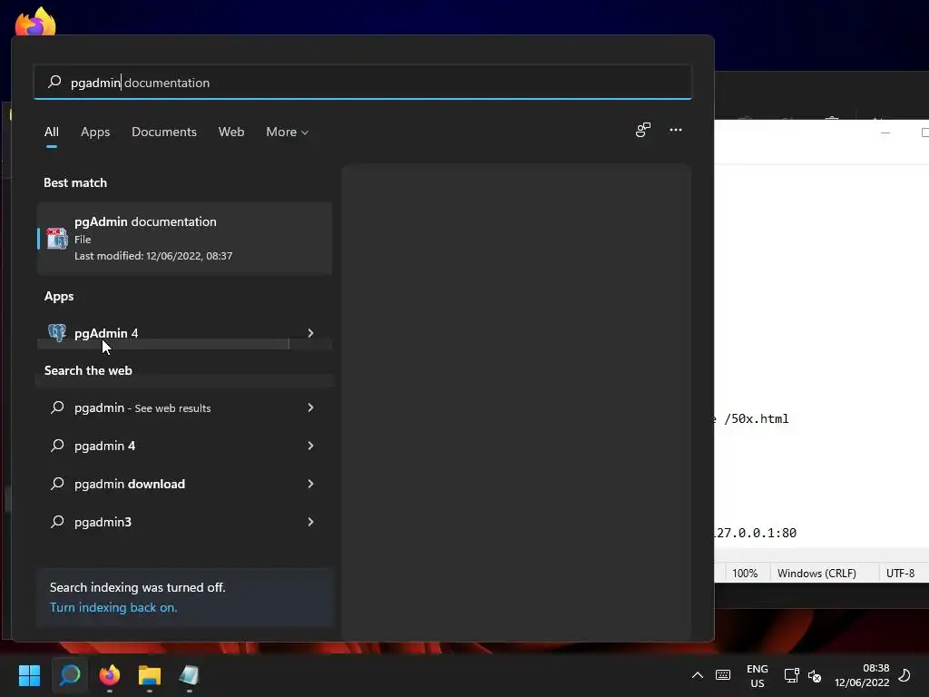Open the Notepad app on the taskbar
The image size is (929, 697).
point(189,674)
